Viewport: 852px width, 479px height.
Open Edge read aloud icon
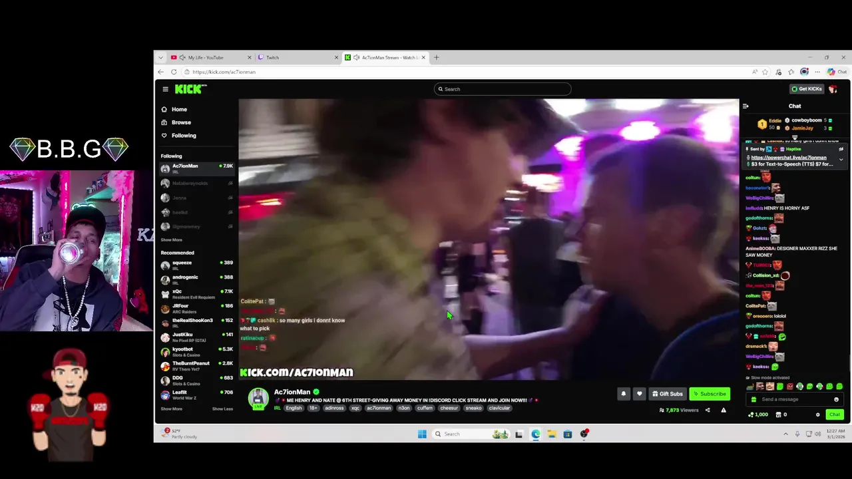point(754,72)
